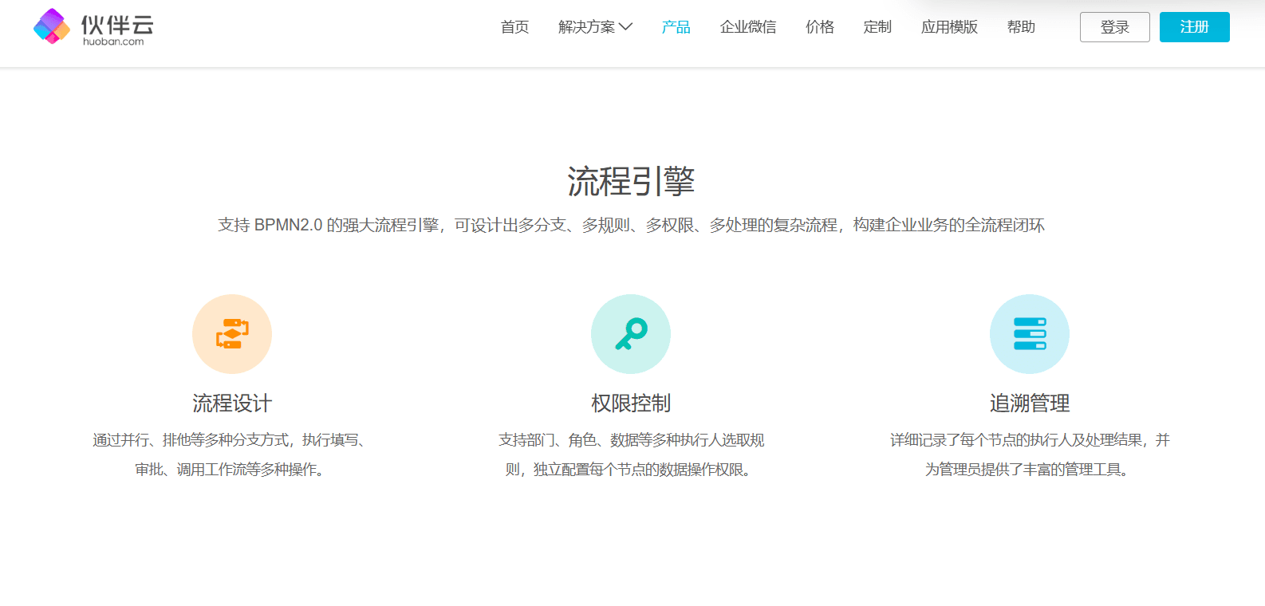Click the 流程引擎 main title
Screen dimensions: 1265x606
tap(631, 182)
